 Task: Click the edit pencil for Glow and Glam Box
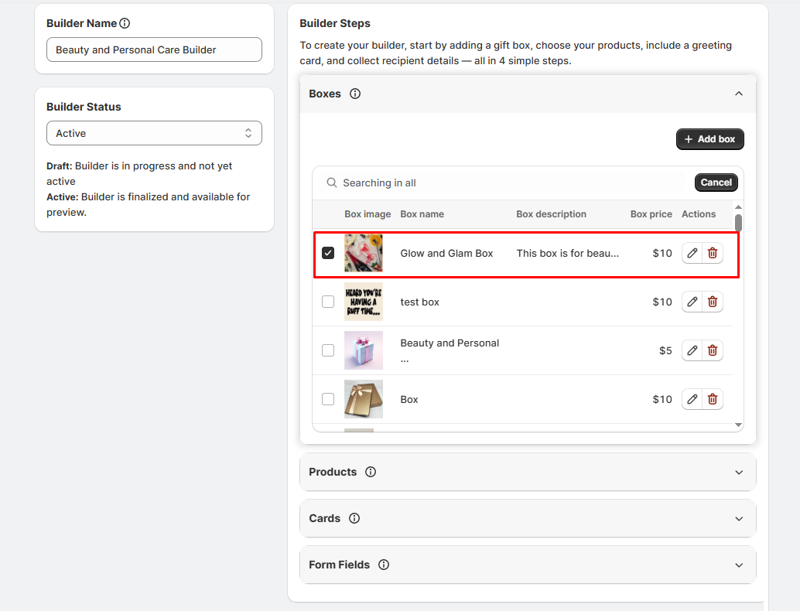(692, 253)
